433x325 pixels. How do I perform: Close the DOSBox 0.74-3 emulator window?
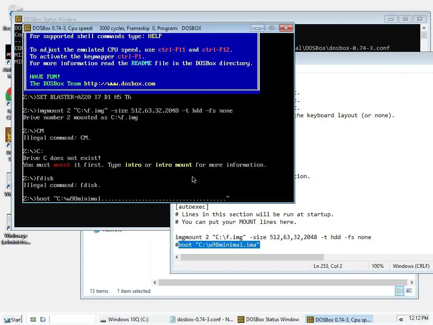(286, 28)
